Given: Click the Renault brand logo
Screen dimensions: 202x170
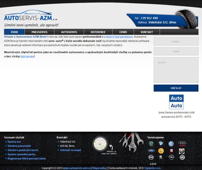Looking at the screenshot, I should click(x=161, y=151).
